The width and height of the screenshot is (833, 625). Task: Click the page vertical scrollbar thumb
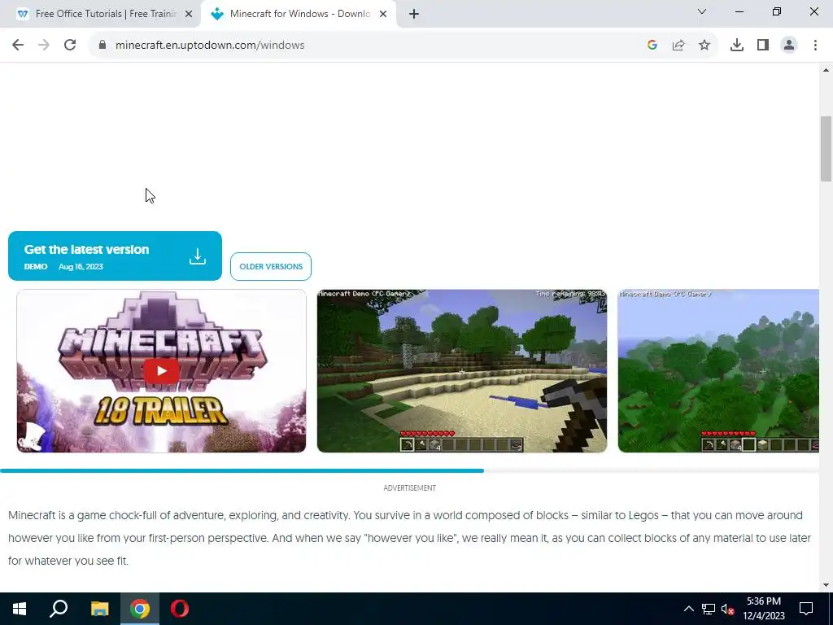coord(826,149)
